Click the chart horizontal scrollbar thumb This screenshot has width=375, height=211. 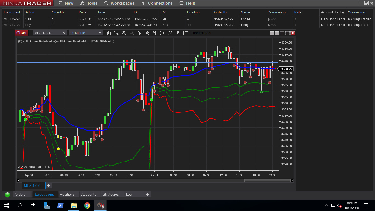[x=267, y=181]
